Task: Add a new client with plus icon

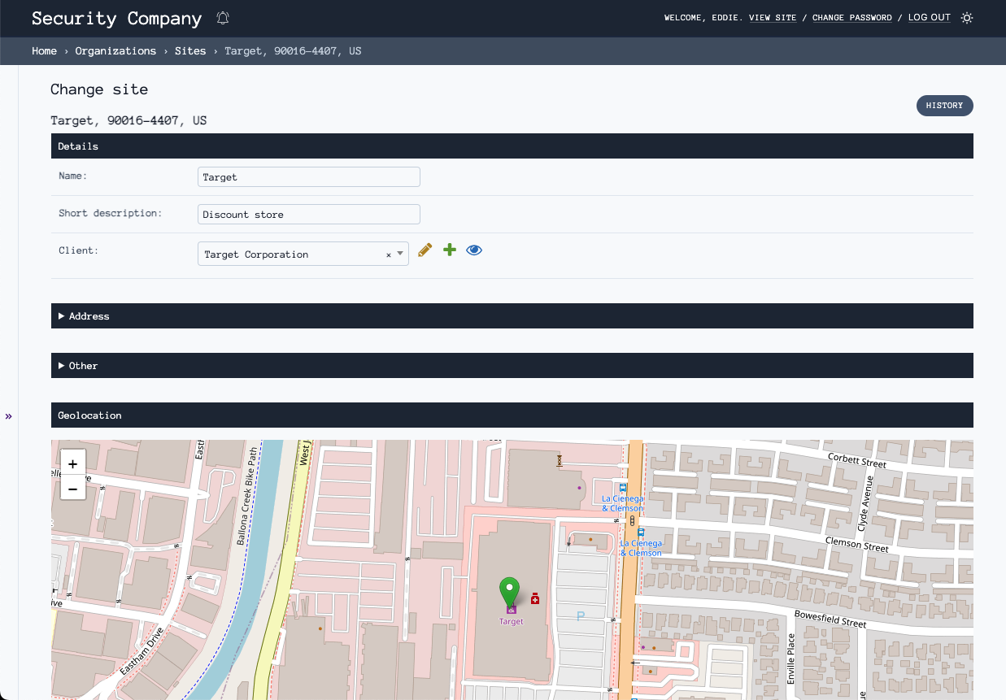Action: (449, 250)
